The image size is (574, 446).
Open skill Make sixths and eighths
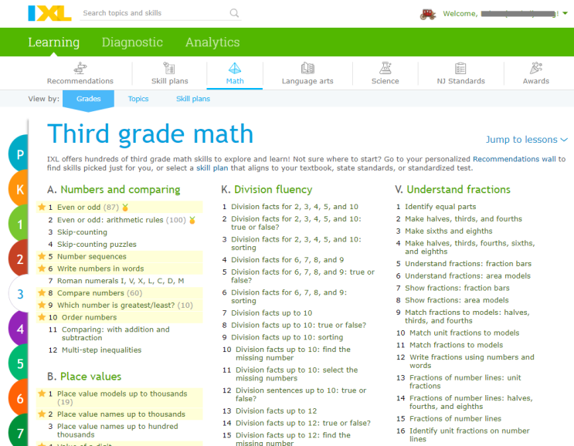click(448, 231)
